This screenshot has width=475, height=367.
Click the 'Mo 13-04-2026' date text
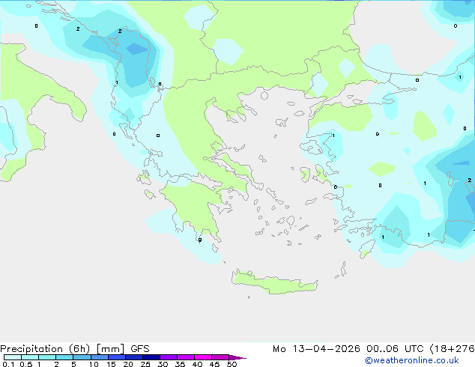(x=316, y=349)
